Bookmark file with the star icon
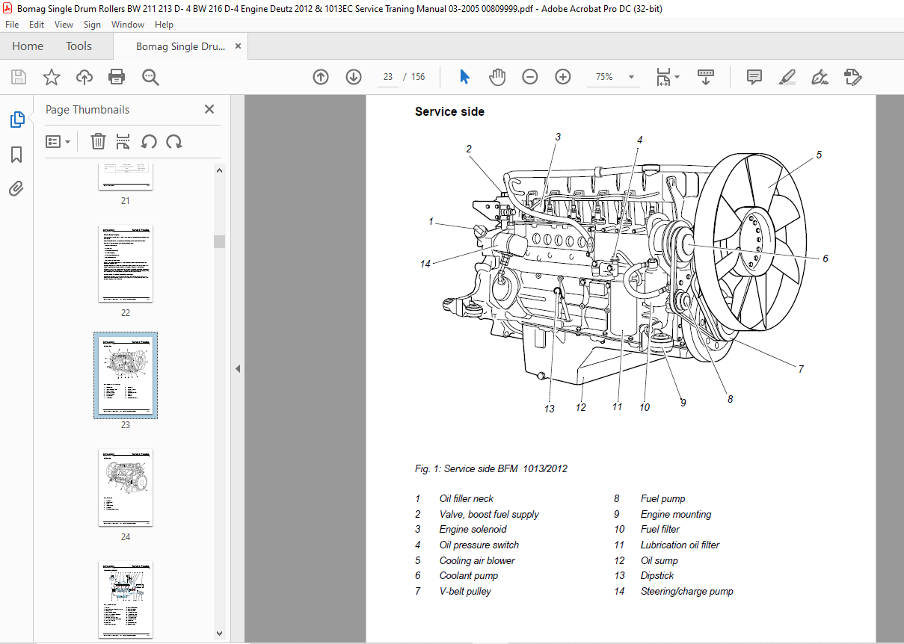 [51, 77]
